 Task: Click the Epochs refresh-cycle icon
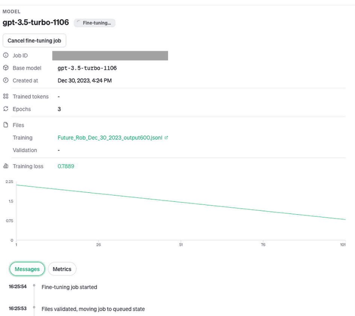6,109
